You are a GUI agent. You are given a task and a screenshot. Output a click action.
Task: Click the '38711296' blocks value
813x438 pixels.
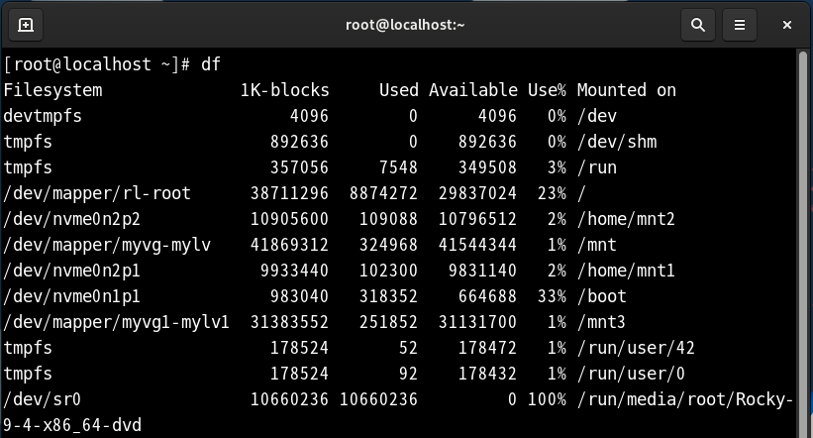(290, 193)
